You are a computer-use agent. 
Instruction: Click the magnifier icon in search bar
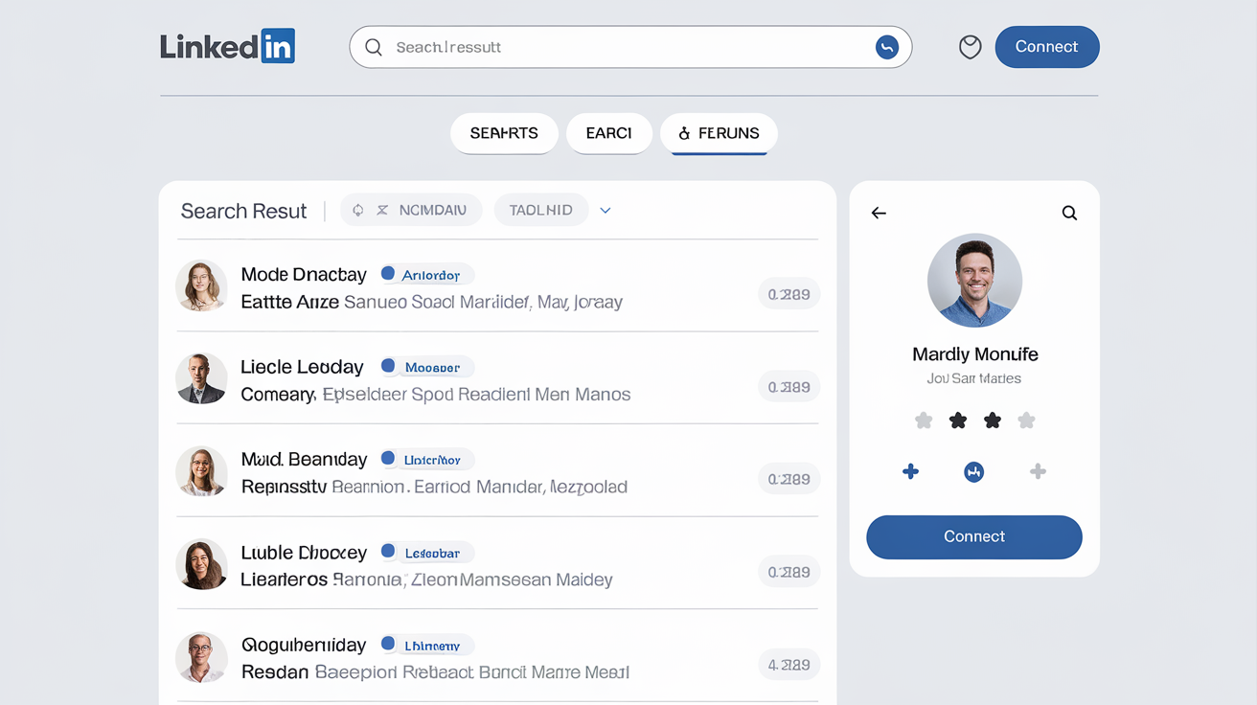[x=374, y=47]
